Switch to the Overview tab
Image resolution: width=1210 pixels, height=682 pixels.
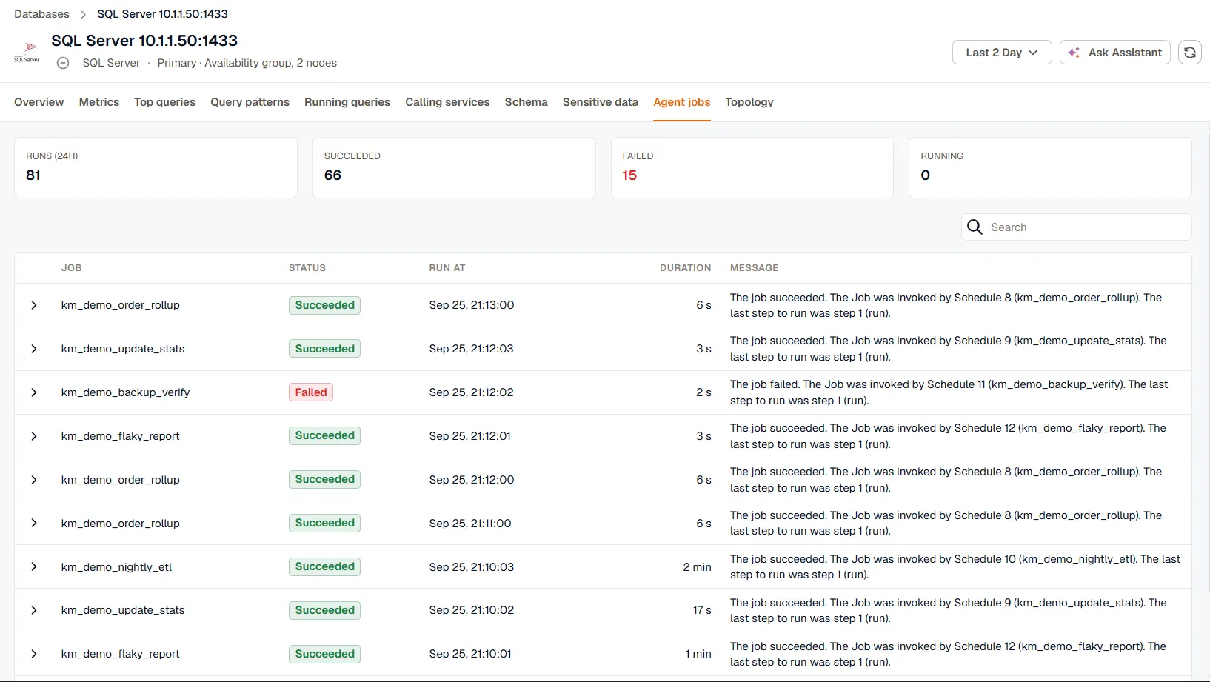coord(39,102)
